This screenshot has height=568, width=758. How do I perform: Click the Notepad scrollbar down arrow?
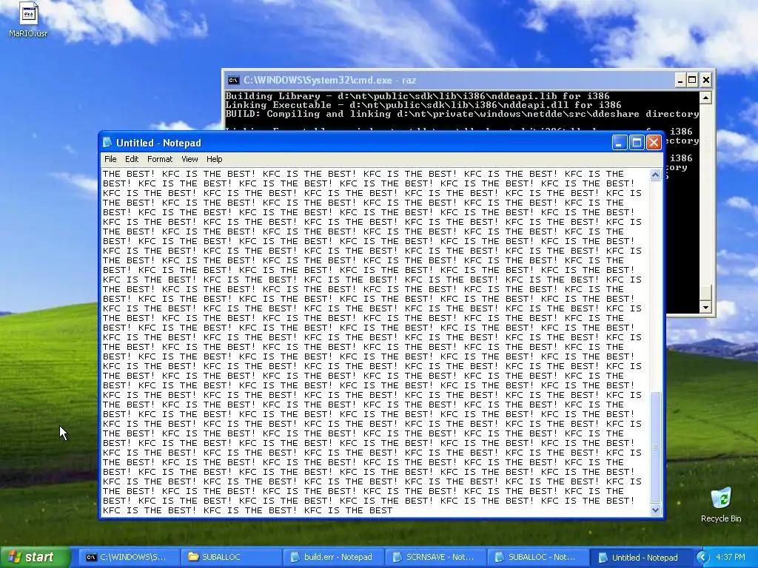(656, 510)
